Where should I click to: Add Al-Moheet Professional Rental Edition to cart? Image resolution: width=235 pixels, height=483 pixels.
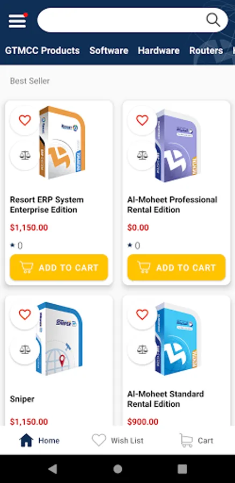click(x=176, y=267)
